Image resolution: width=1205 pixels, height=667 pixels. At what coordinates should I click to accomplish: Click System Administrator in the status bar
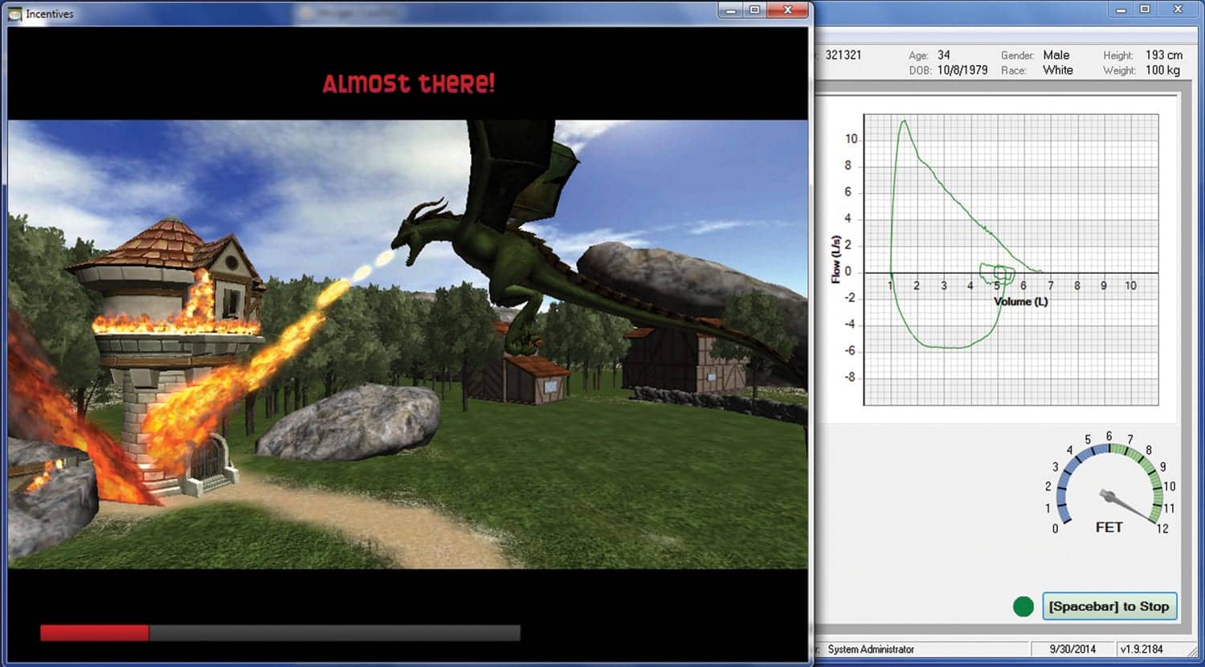[871, 649]
